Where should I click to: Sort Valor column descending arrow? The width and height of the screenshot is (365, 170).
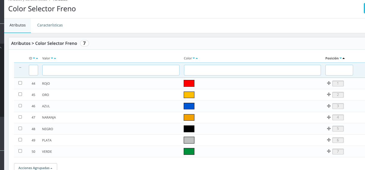click(52, 59)
